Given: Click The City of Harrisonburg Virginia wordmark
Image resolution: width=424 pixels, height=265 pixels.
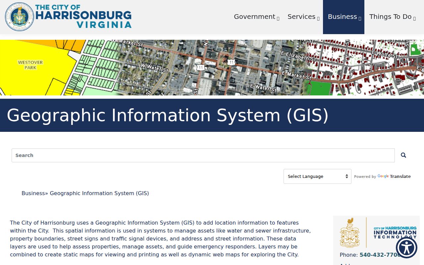Looking at the screenshot, I should click(x=83, y=16).
